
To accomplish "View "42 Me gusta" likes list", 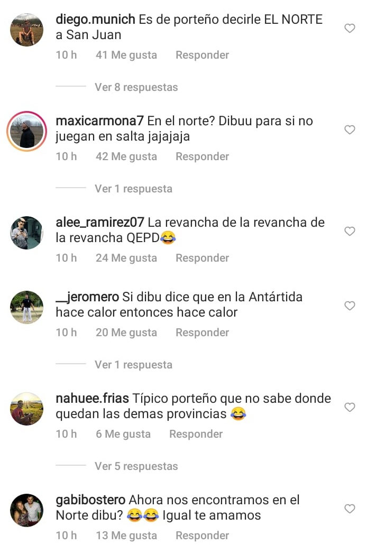I will click(126, 156).
